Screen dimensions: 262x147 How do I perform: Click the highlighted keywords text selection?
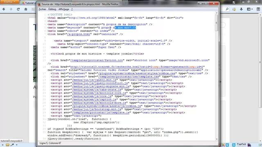(125, 28)
